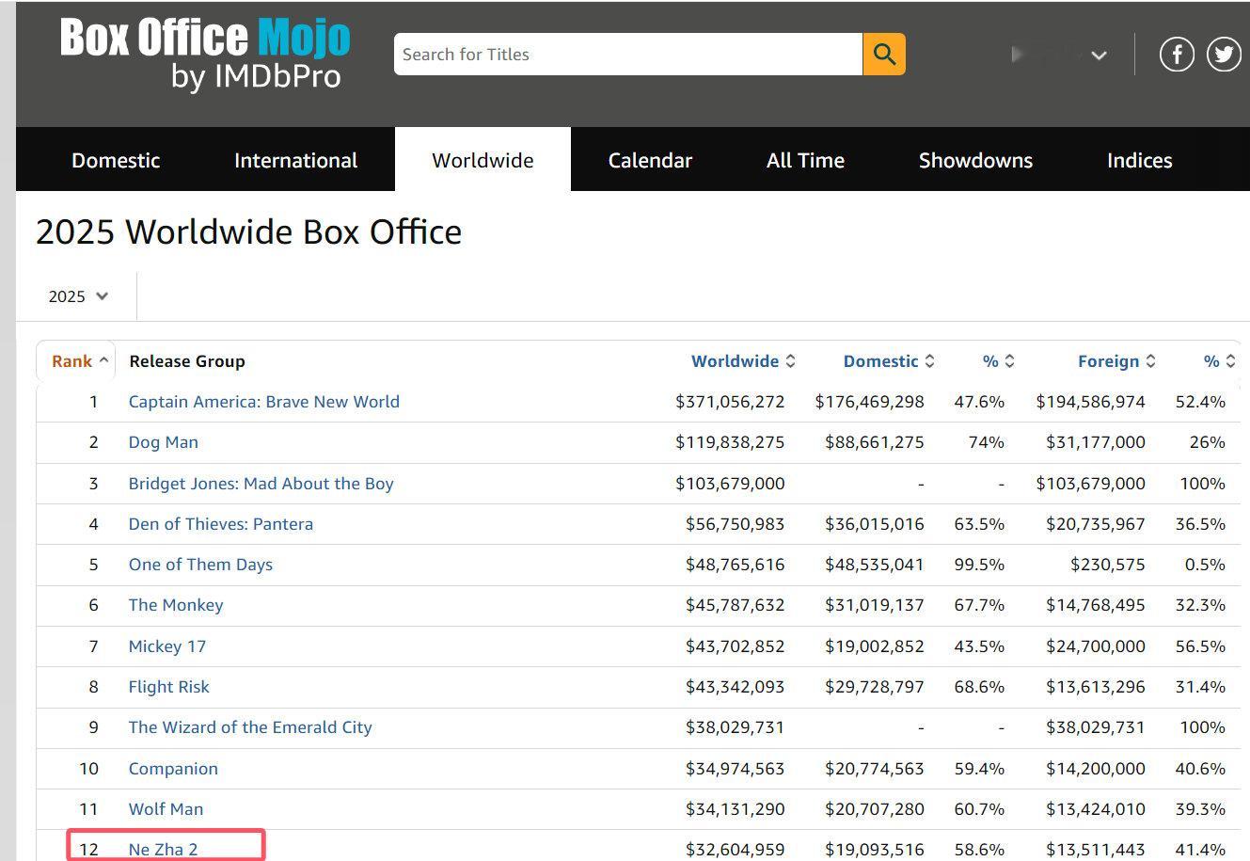Select worldwide value $34,974,563
This screenshot has height=861, width=1250.
pyautogui.click(x=735, y=769)
